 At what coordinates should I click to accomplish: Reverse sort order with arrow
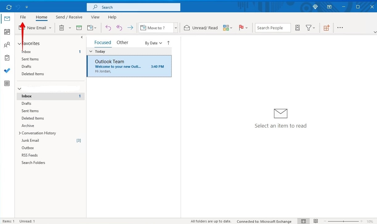[x=168, y=43]
